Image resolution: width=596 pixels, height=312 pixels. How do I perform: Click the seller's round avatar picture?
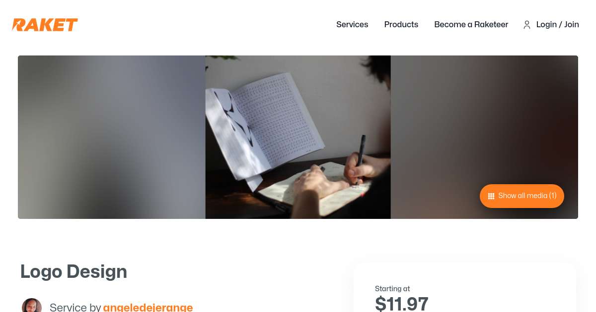32,306
